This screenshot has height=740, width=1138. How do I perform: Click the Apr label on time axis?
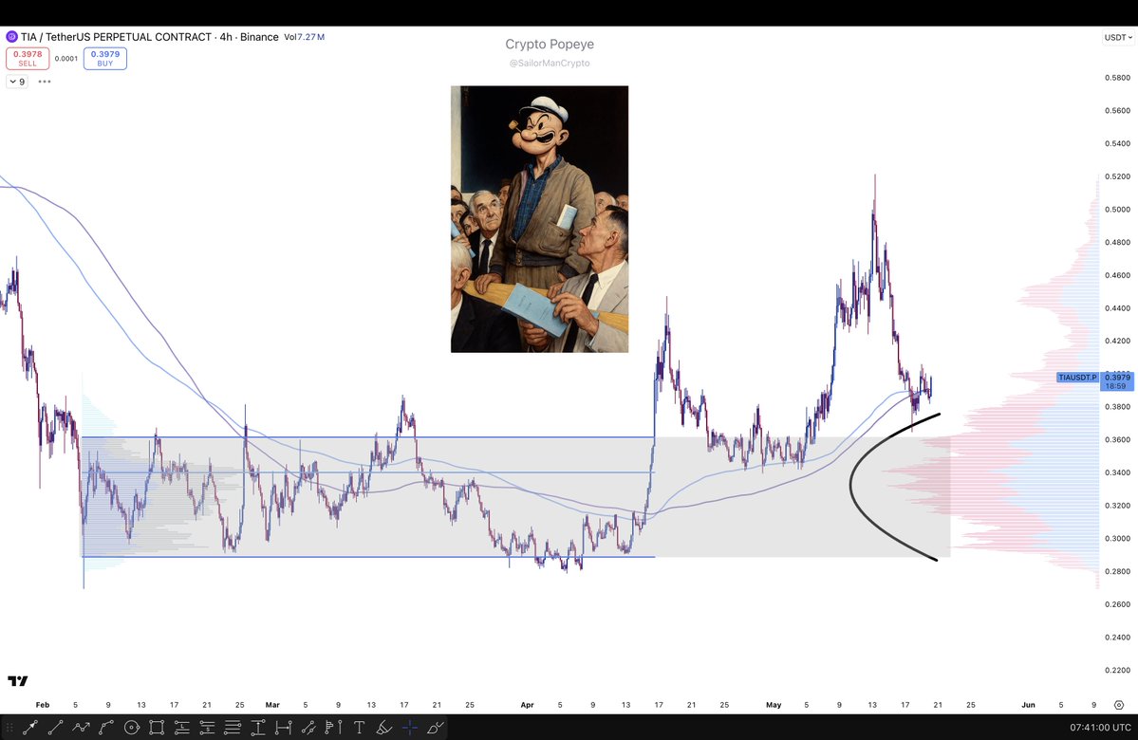(x=527, y=705)
